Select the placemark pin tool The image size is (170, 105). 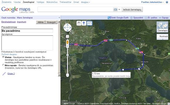84,23
